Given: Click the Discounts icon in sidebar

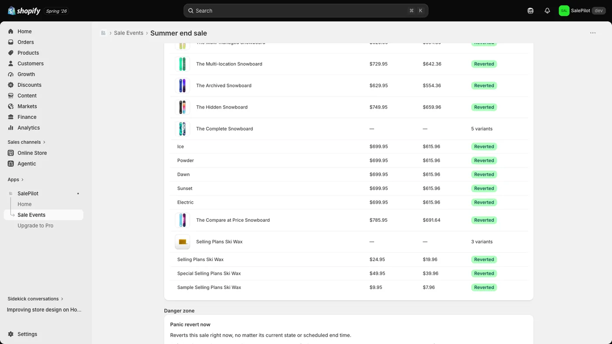Looking at the screenshot, I should pyautogui.click(x=11, y=85).
